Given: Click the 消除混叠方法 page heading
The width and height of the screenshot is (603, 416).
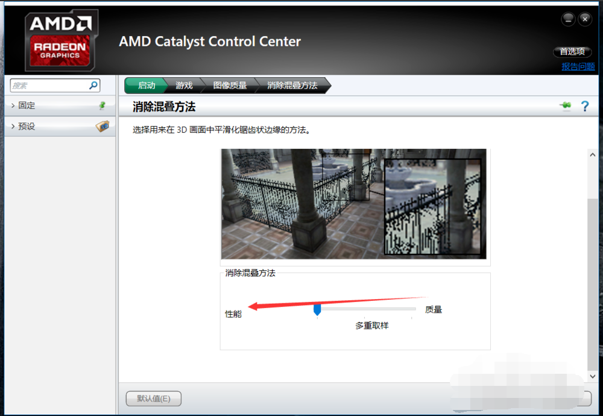Looking at the screenshot, I should point(164,107).
